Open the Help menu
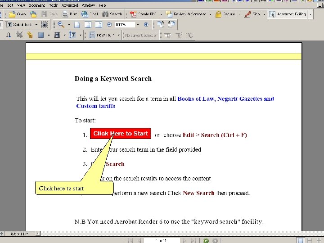 102,5
